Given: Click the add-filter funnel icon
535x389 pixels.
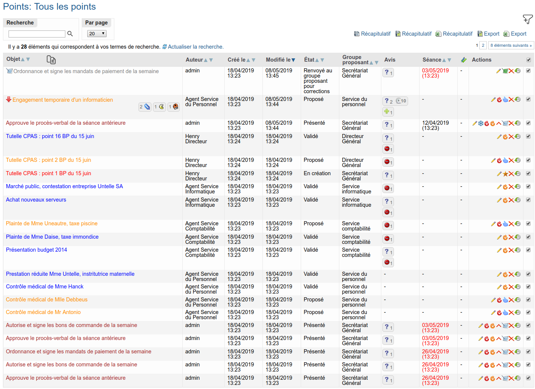Looking at the screenshot, I should tap(528, 19).
